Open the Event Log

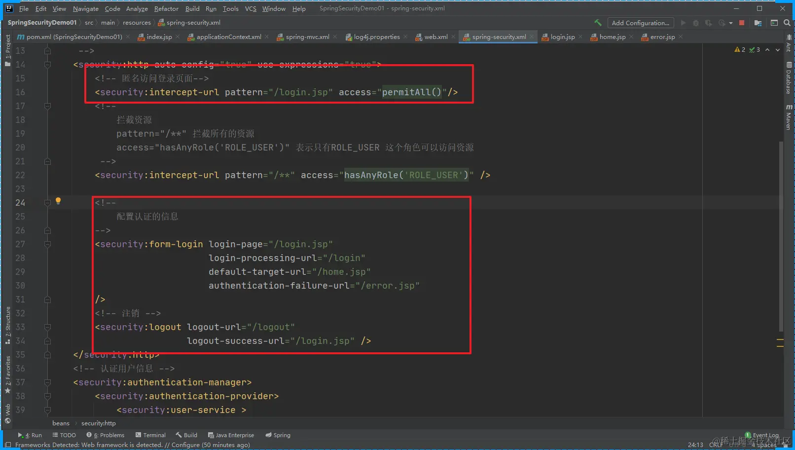tap(762, 435)
